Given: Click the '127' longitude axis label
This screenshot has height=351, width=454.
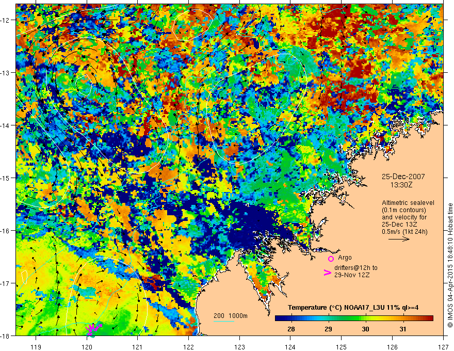Looking at the screenshot, I should (443, 347).
